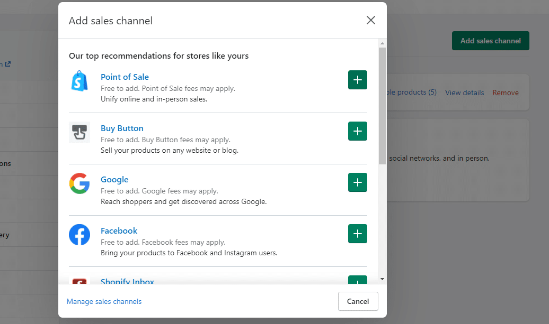Click Manage sales channels link
Image resolution: width=549 pixels, height=324 pixels.
point(104,301)
